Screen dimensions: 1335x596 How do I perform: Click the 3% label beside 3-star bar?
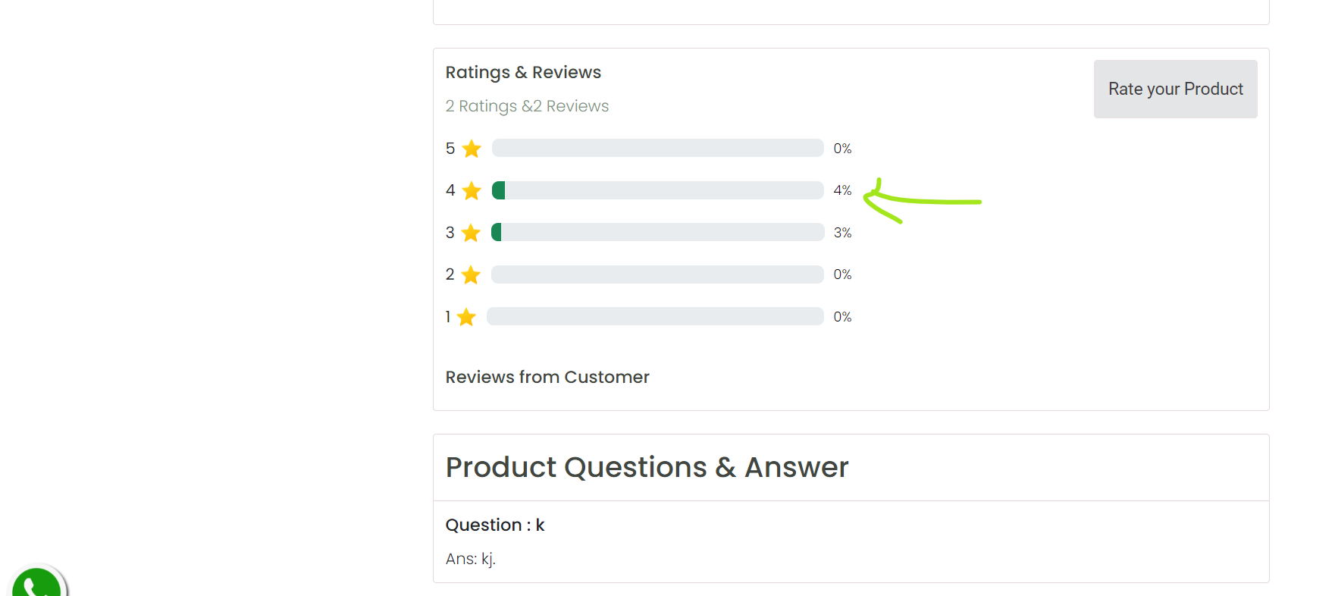point(842,233)
